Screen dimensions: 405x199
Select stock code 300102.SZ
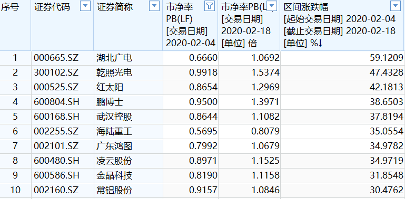(x=56, y=72)
